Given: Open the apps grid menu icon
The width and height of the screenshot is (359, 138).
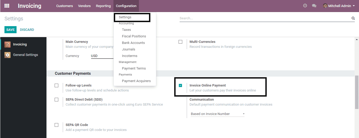Looking at the screenshot, I should pyautogui.click(x=7, y=6).
